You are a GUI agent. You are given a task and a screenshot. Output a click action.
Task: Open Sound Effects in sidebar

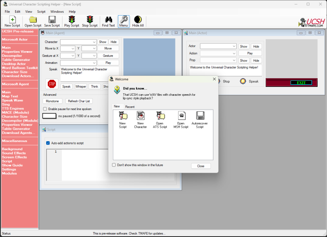14,153
